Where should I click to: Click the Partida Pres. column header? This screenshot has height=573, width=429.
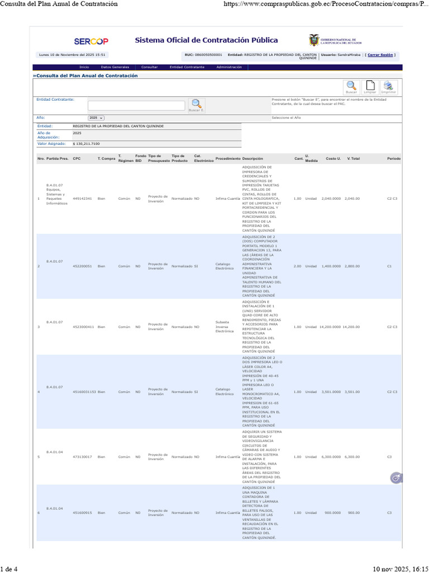coord(58,158)
